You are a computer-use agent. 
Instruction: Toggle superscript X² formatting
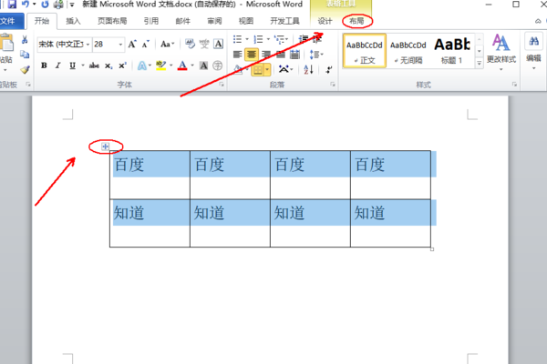click(x=122, y=66)
